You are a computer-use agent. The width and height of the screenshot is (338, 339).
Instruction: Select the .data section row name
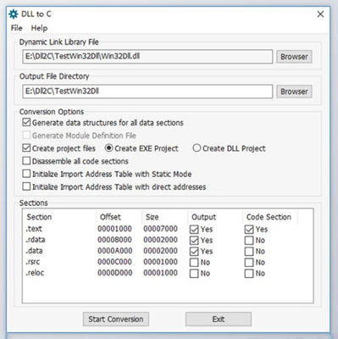click(x=34, y=251)
